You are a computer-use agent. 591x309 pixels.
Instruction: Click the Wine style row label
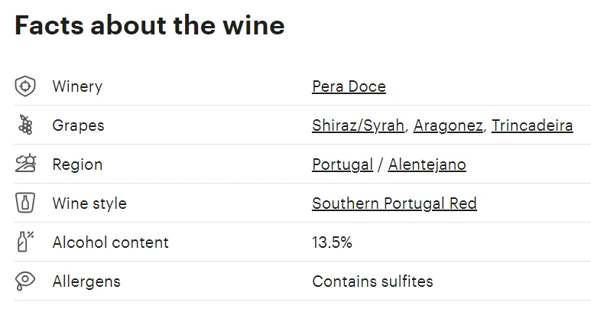(89, 203)
